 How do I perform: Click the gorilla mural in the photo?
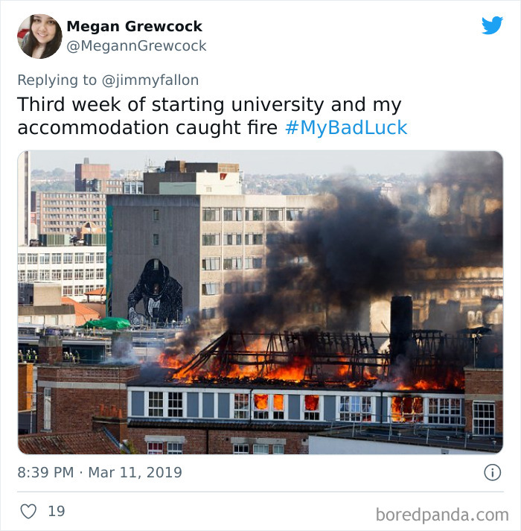click(x=155, y=292)
